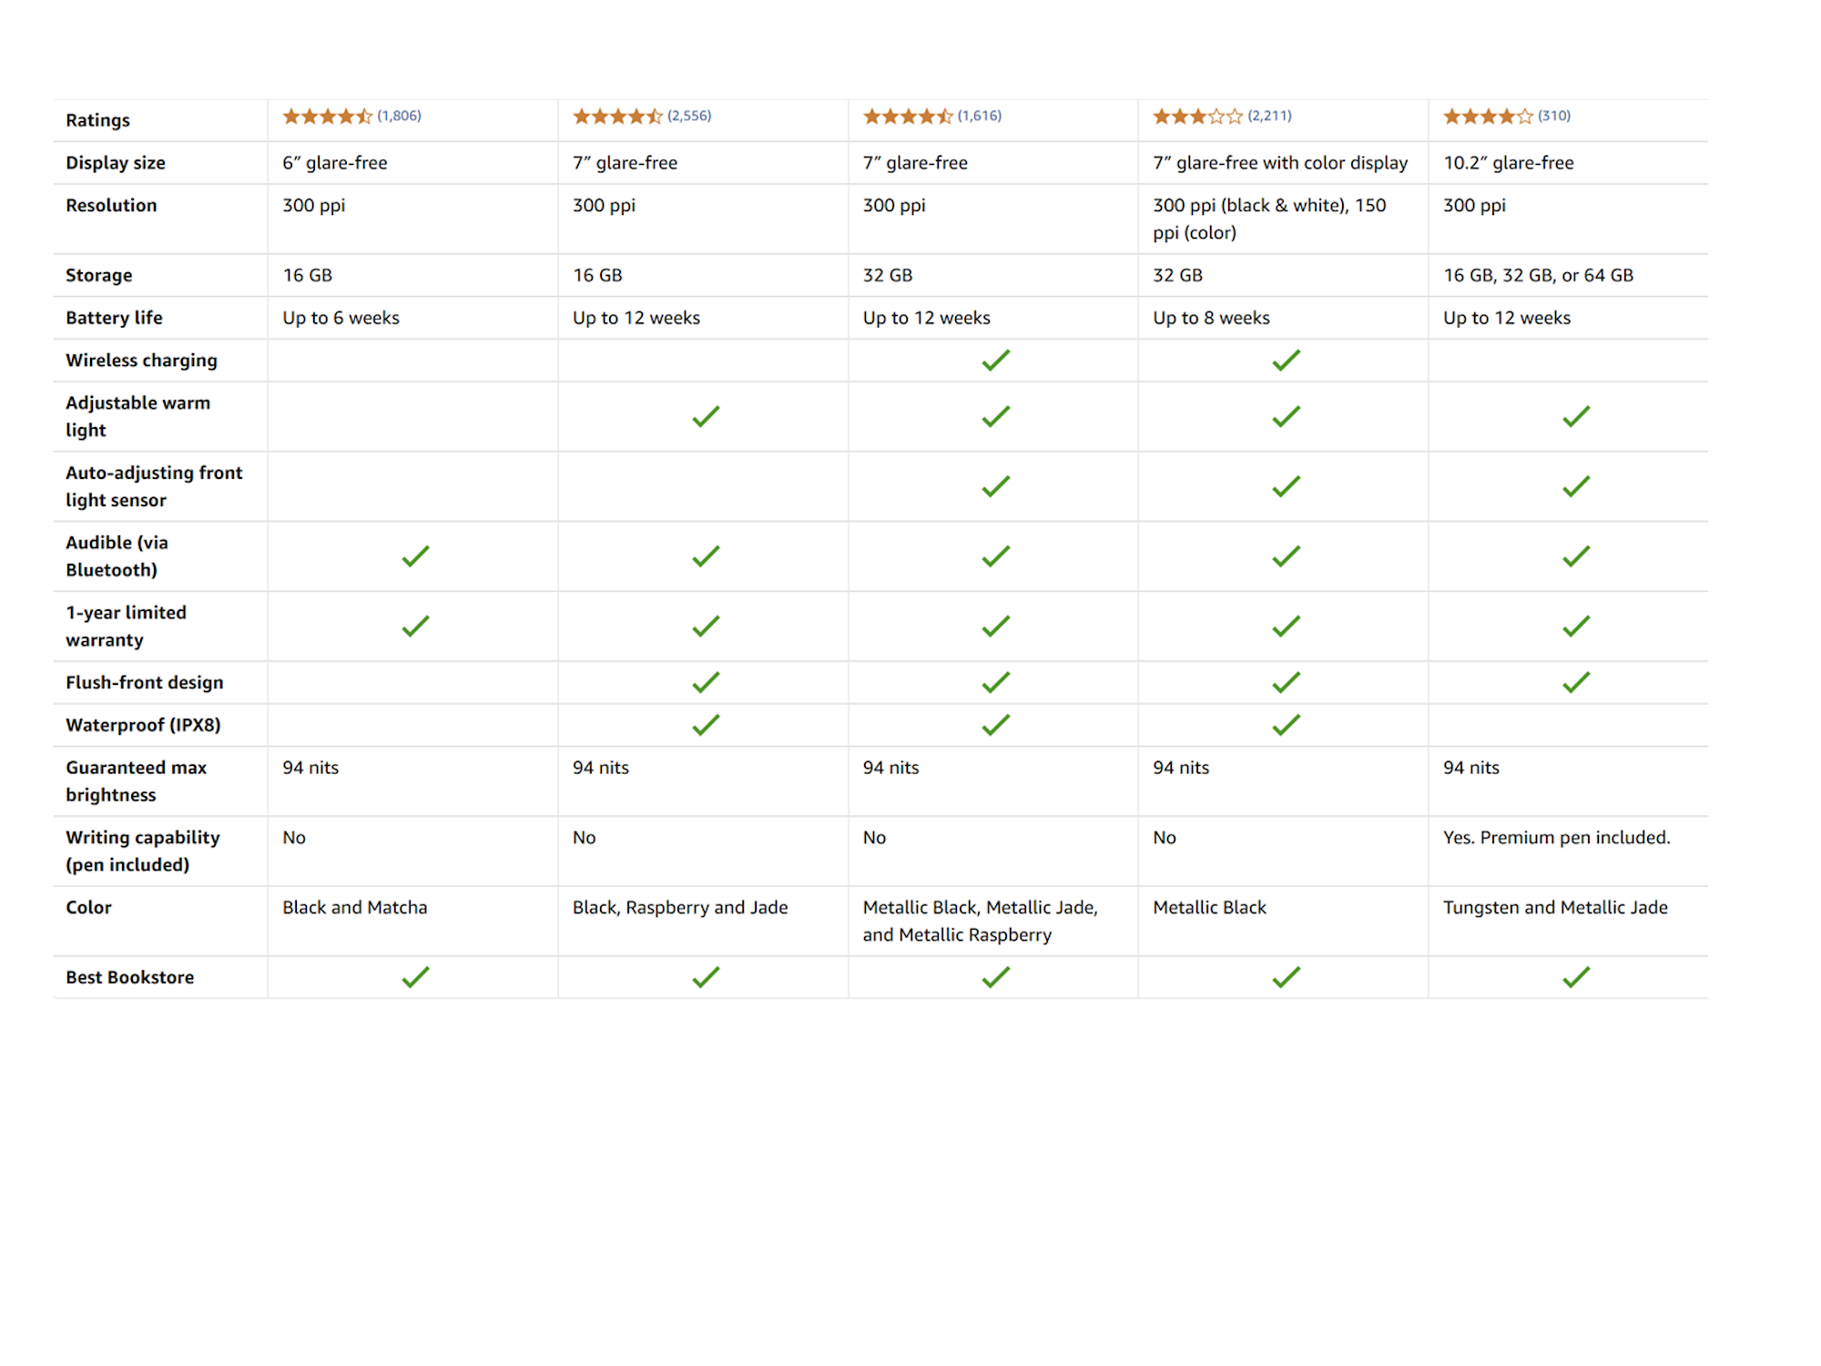Click Adjustable warm light checkmark for 10.2″ model
The image size is (1821, 1366).
click(x=1576, y=417)
